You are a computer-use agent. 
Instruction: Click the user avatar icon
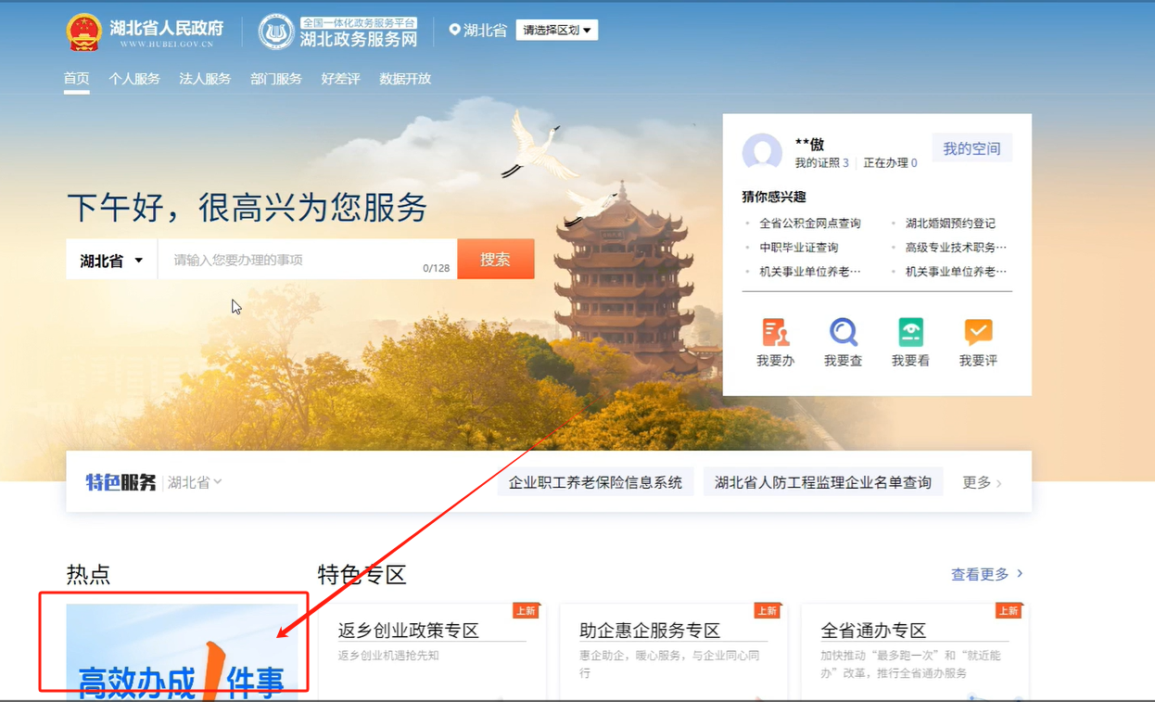coord(762,152)
